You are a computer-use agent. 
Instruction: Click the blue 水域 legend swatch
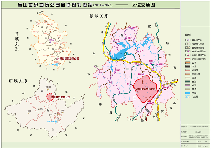coord(188,93)
